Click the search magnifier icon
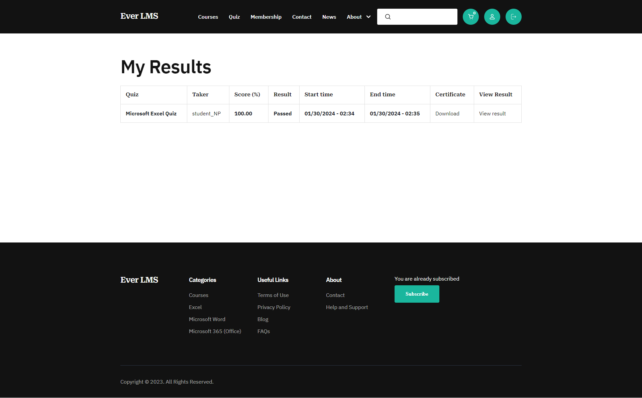 pyautogui.click(x=388, y=17)
